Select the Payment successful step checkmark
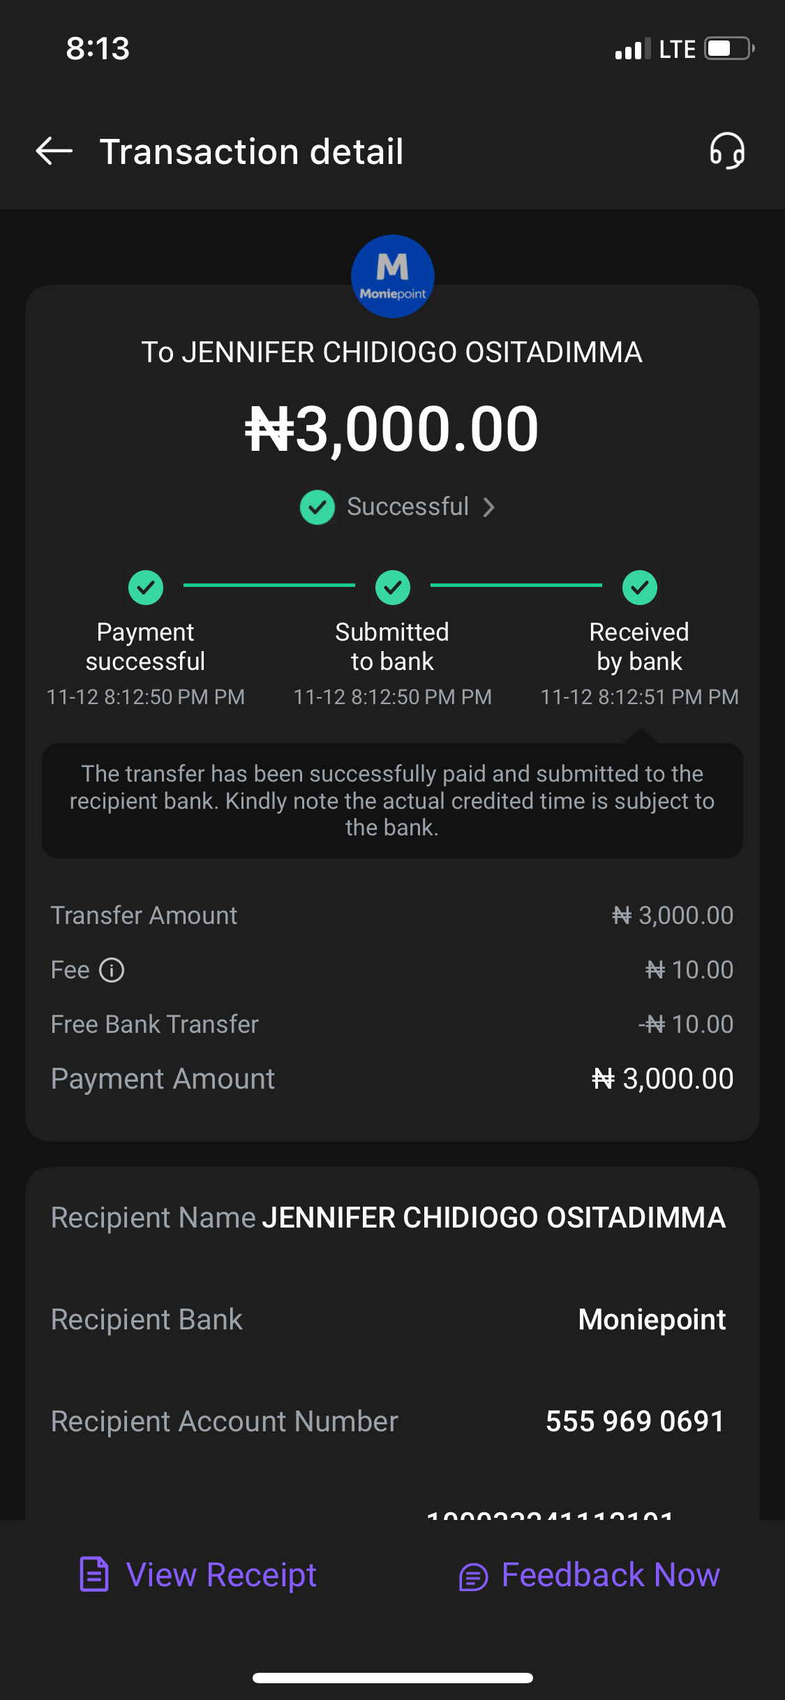Screen dimensions: 785x1700 point(146,587)
